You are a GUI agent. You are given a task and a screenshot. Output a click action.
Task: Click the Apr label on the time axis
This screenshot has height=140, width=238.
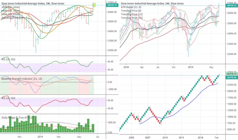coord(142,67)
